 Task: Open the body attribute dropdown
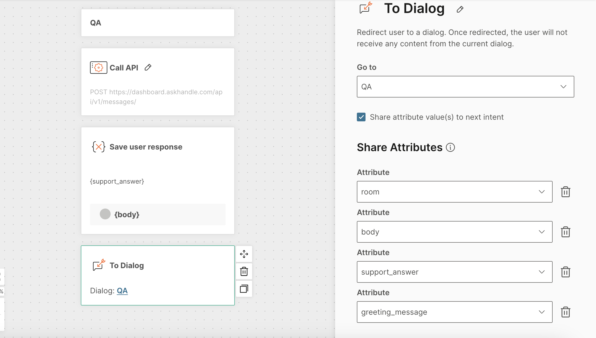tap(454, 232)
